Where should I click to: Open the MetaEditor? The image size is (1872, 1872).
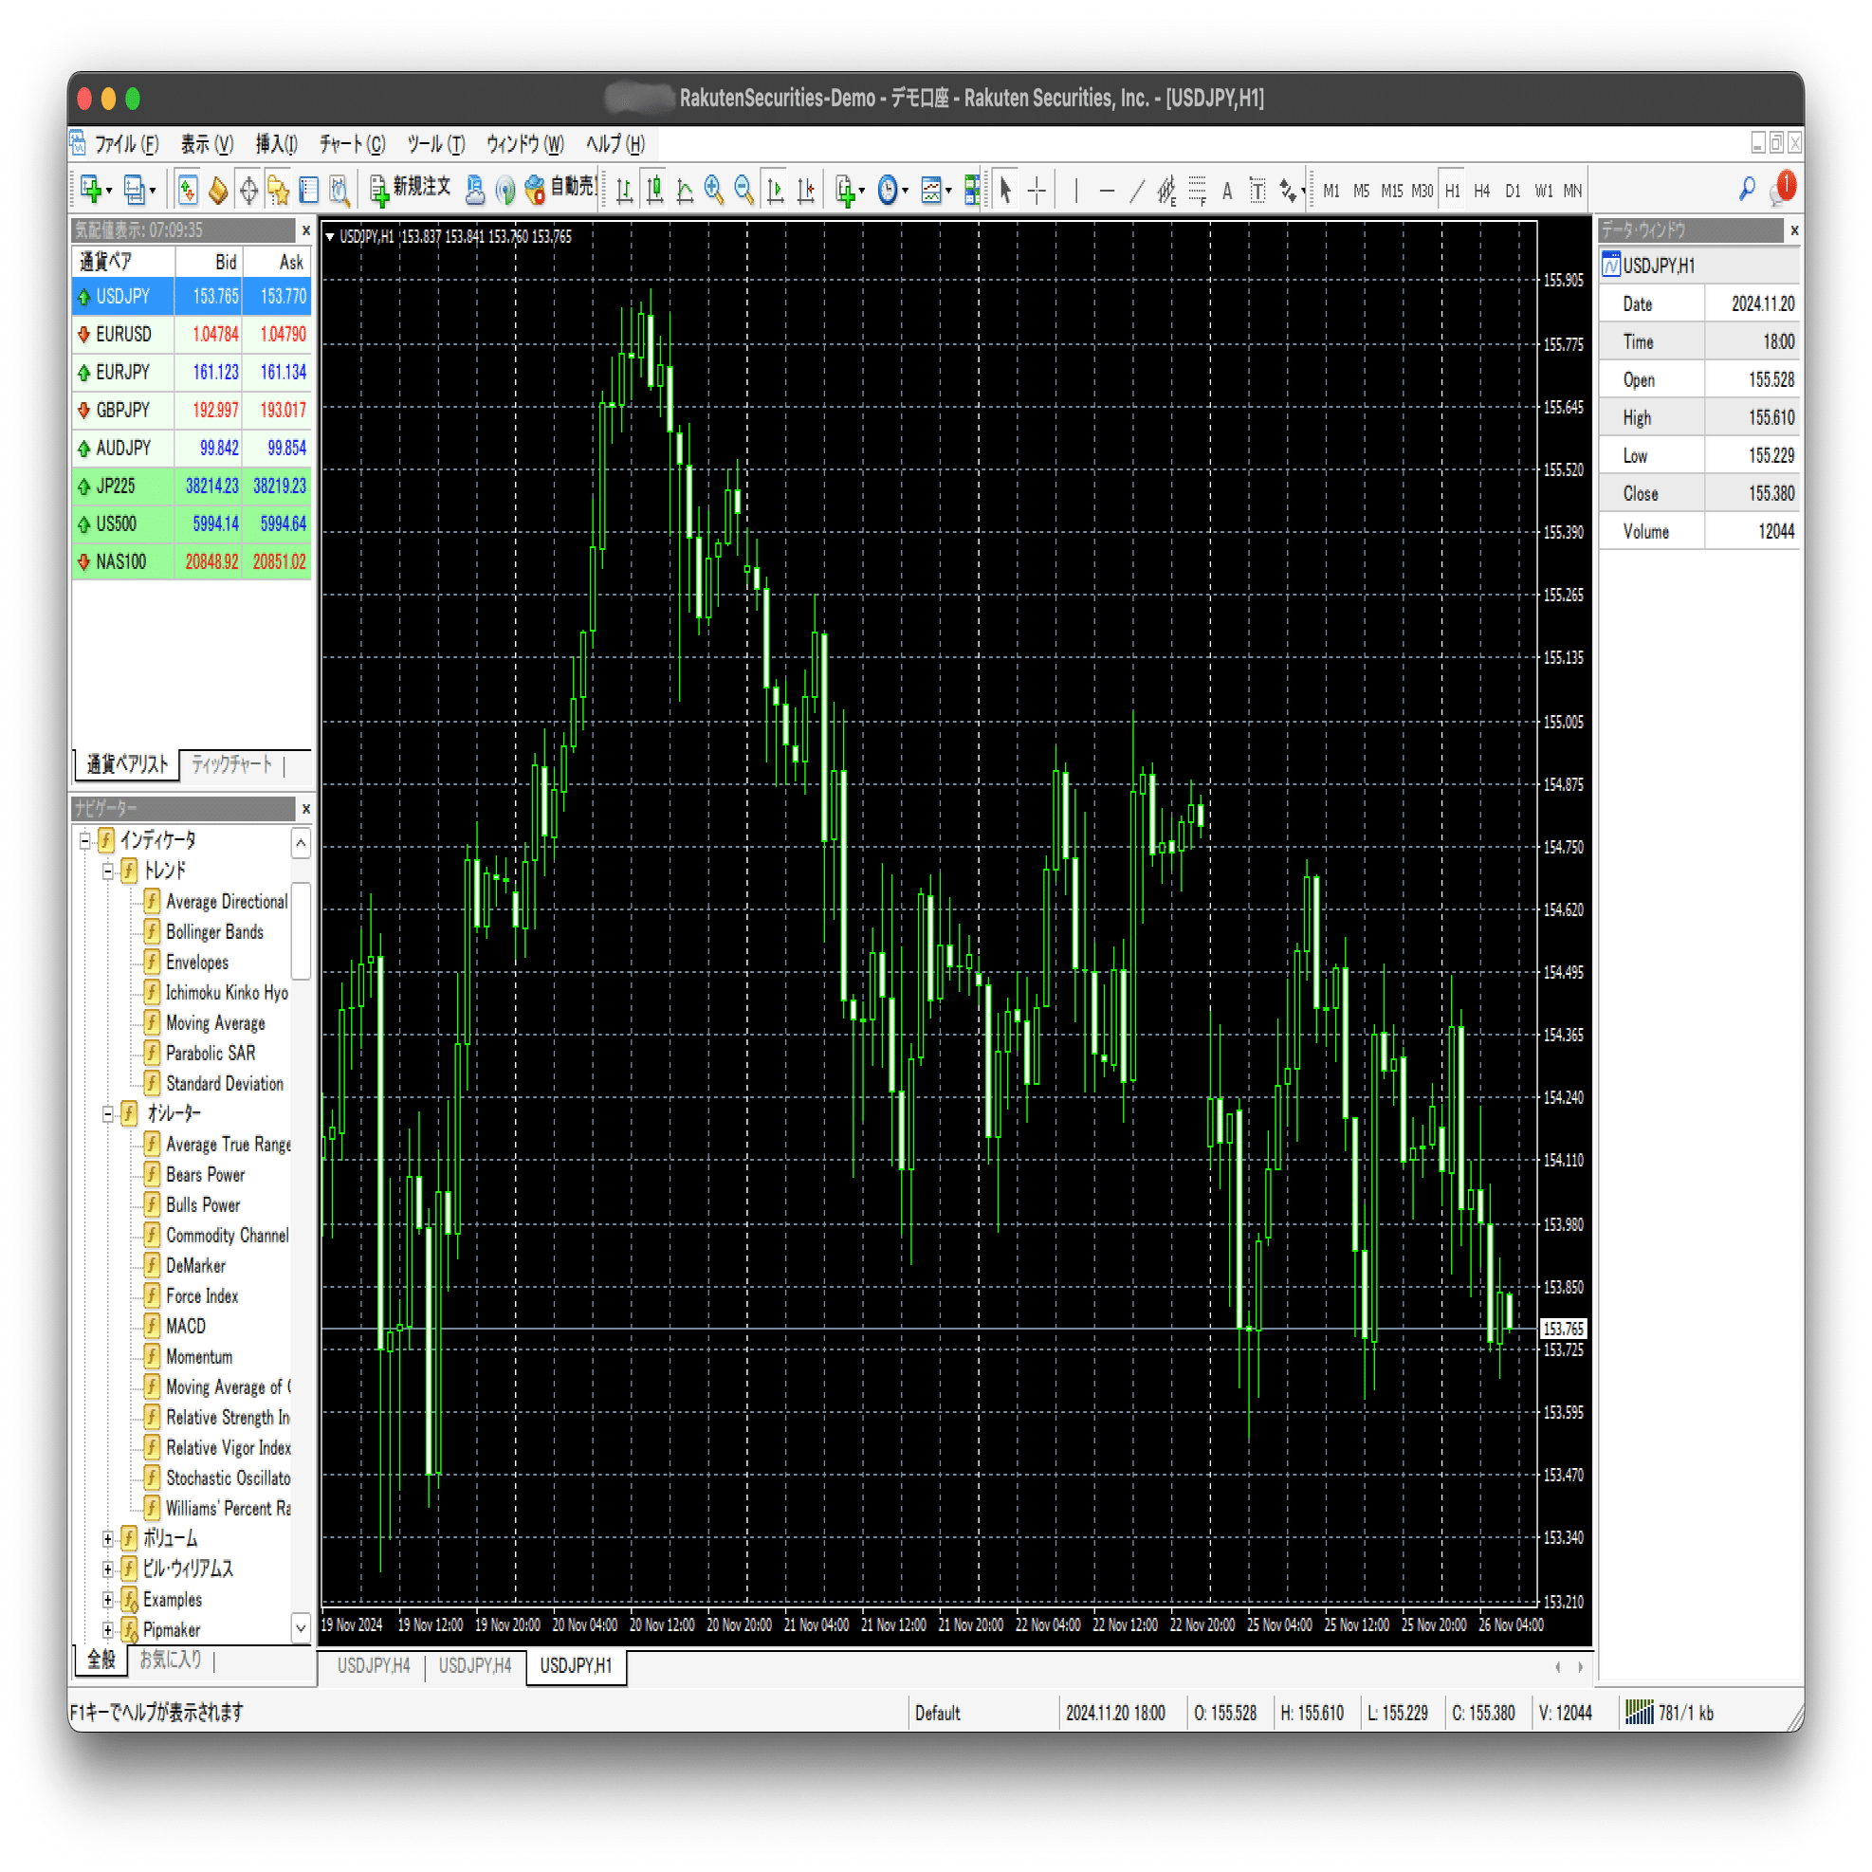pos(475,190)
